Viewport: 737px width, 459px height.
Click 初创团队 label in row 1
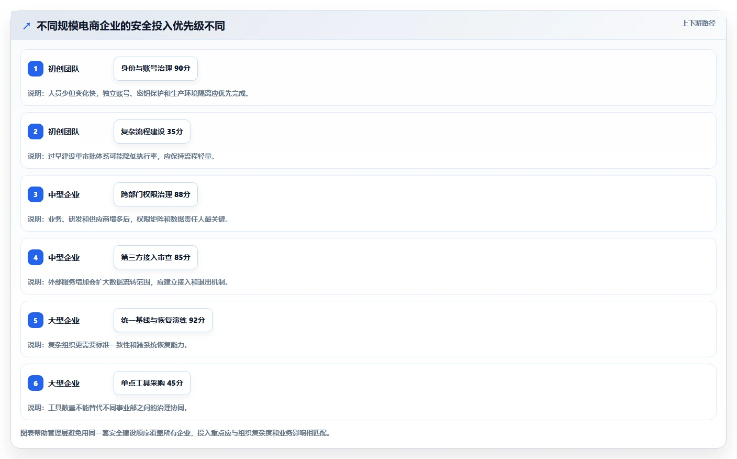pos(64,69)
